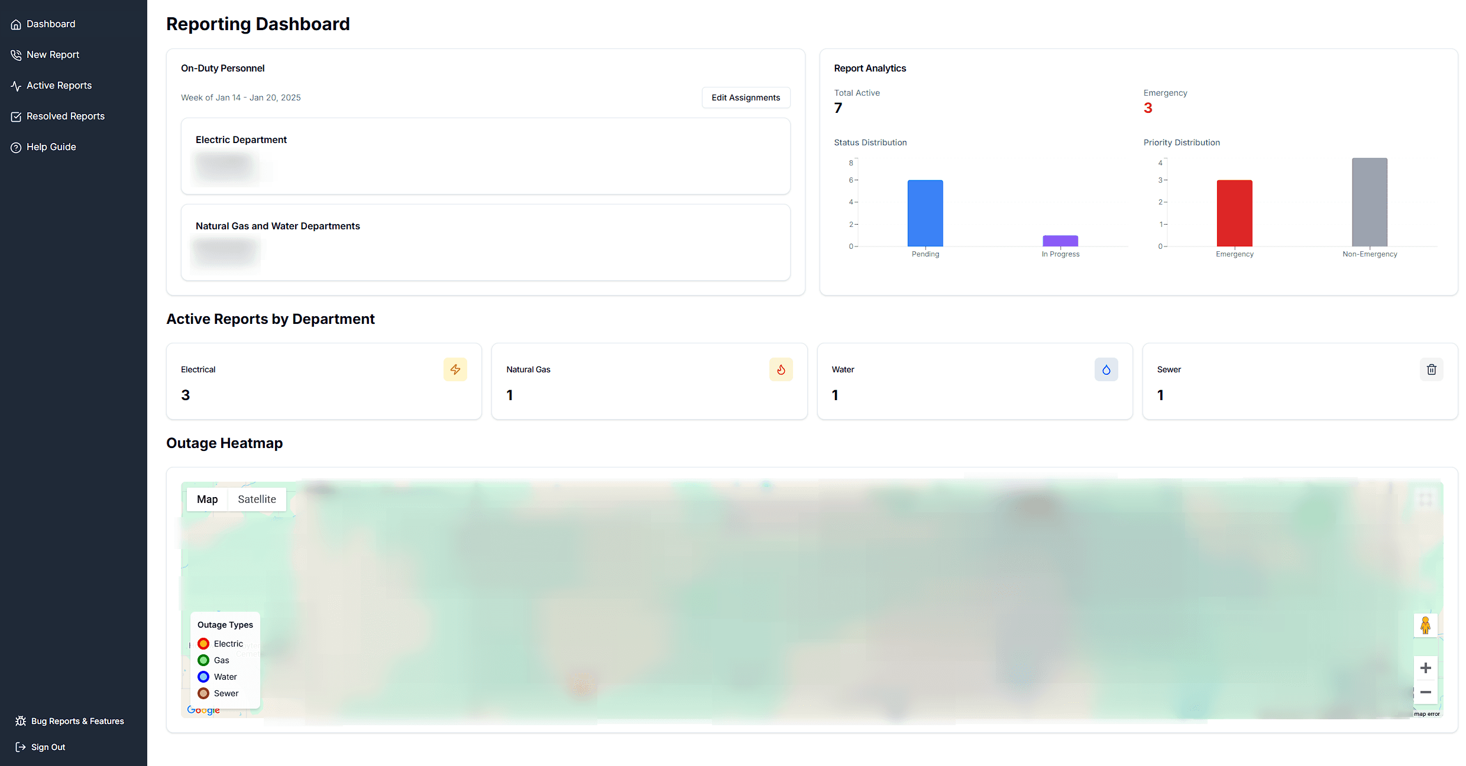Click the Water legend blue swatch

click(203, 677)
